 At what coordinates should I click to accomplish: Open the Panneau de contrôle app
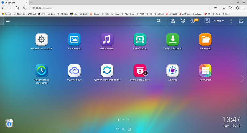[x=41, y=39]
